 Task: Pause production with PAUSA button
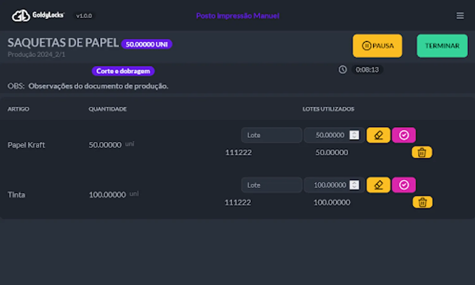377,46
